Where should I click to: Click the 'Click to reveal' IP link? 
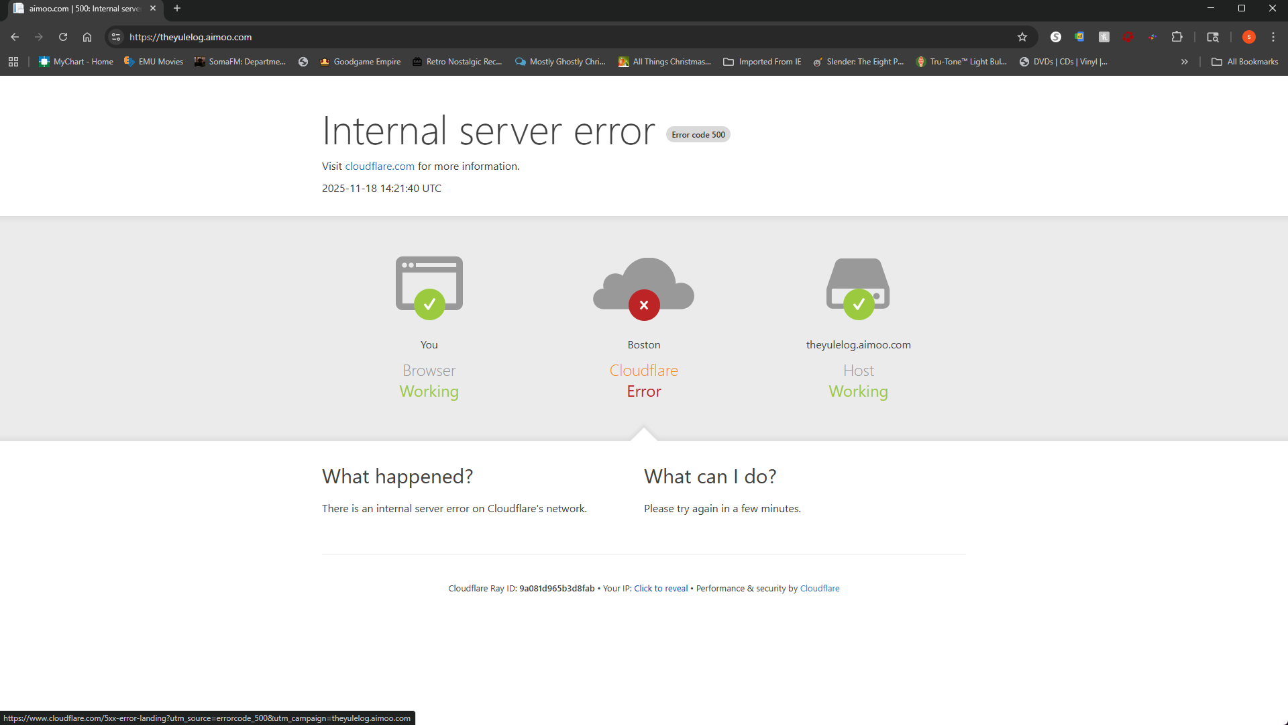(661, 589)
